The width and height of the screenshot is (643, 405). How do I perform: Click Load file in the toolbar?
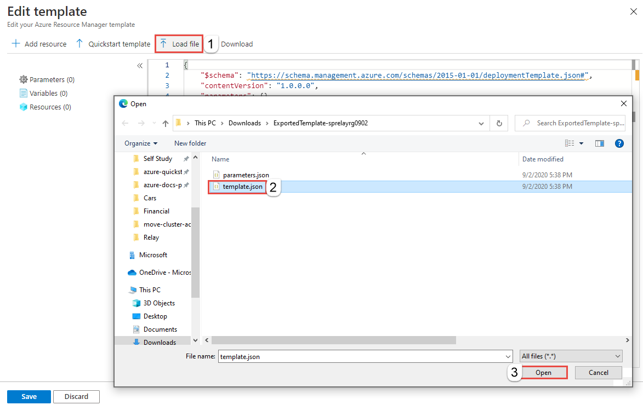(x=179, y=44)
